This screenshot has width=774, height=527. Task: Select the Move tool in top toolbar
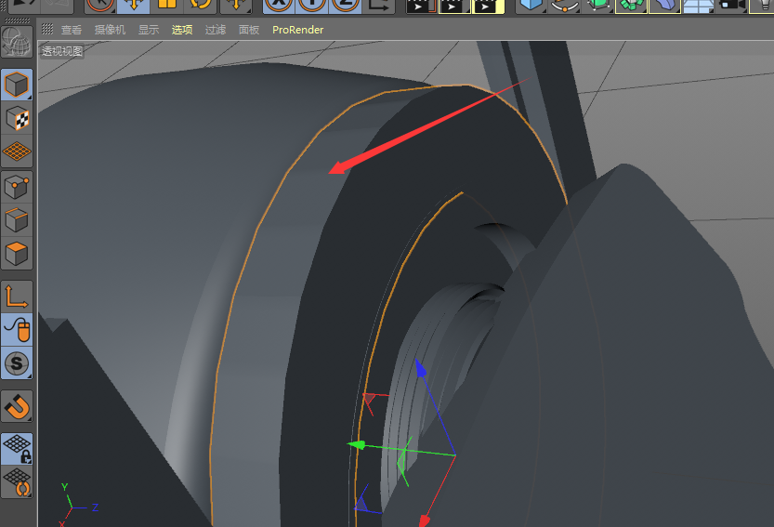134,5
